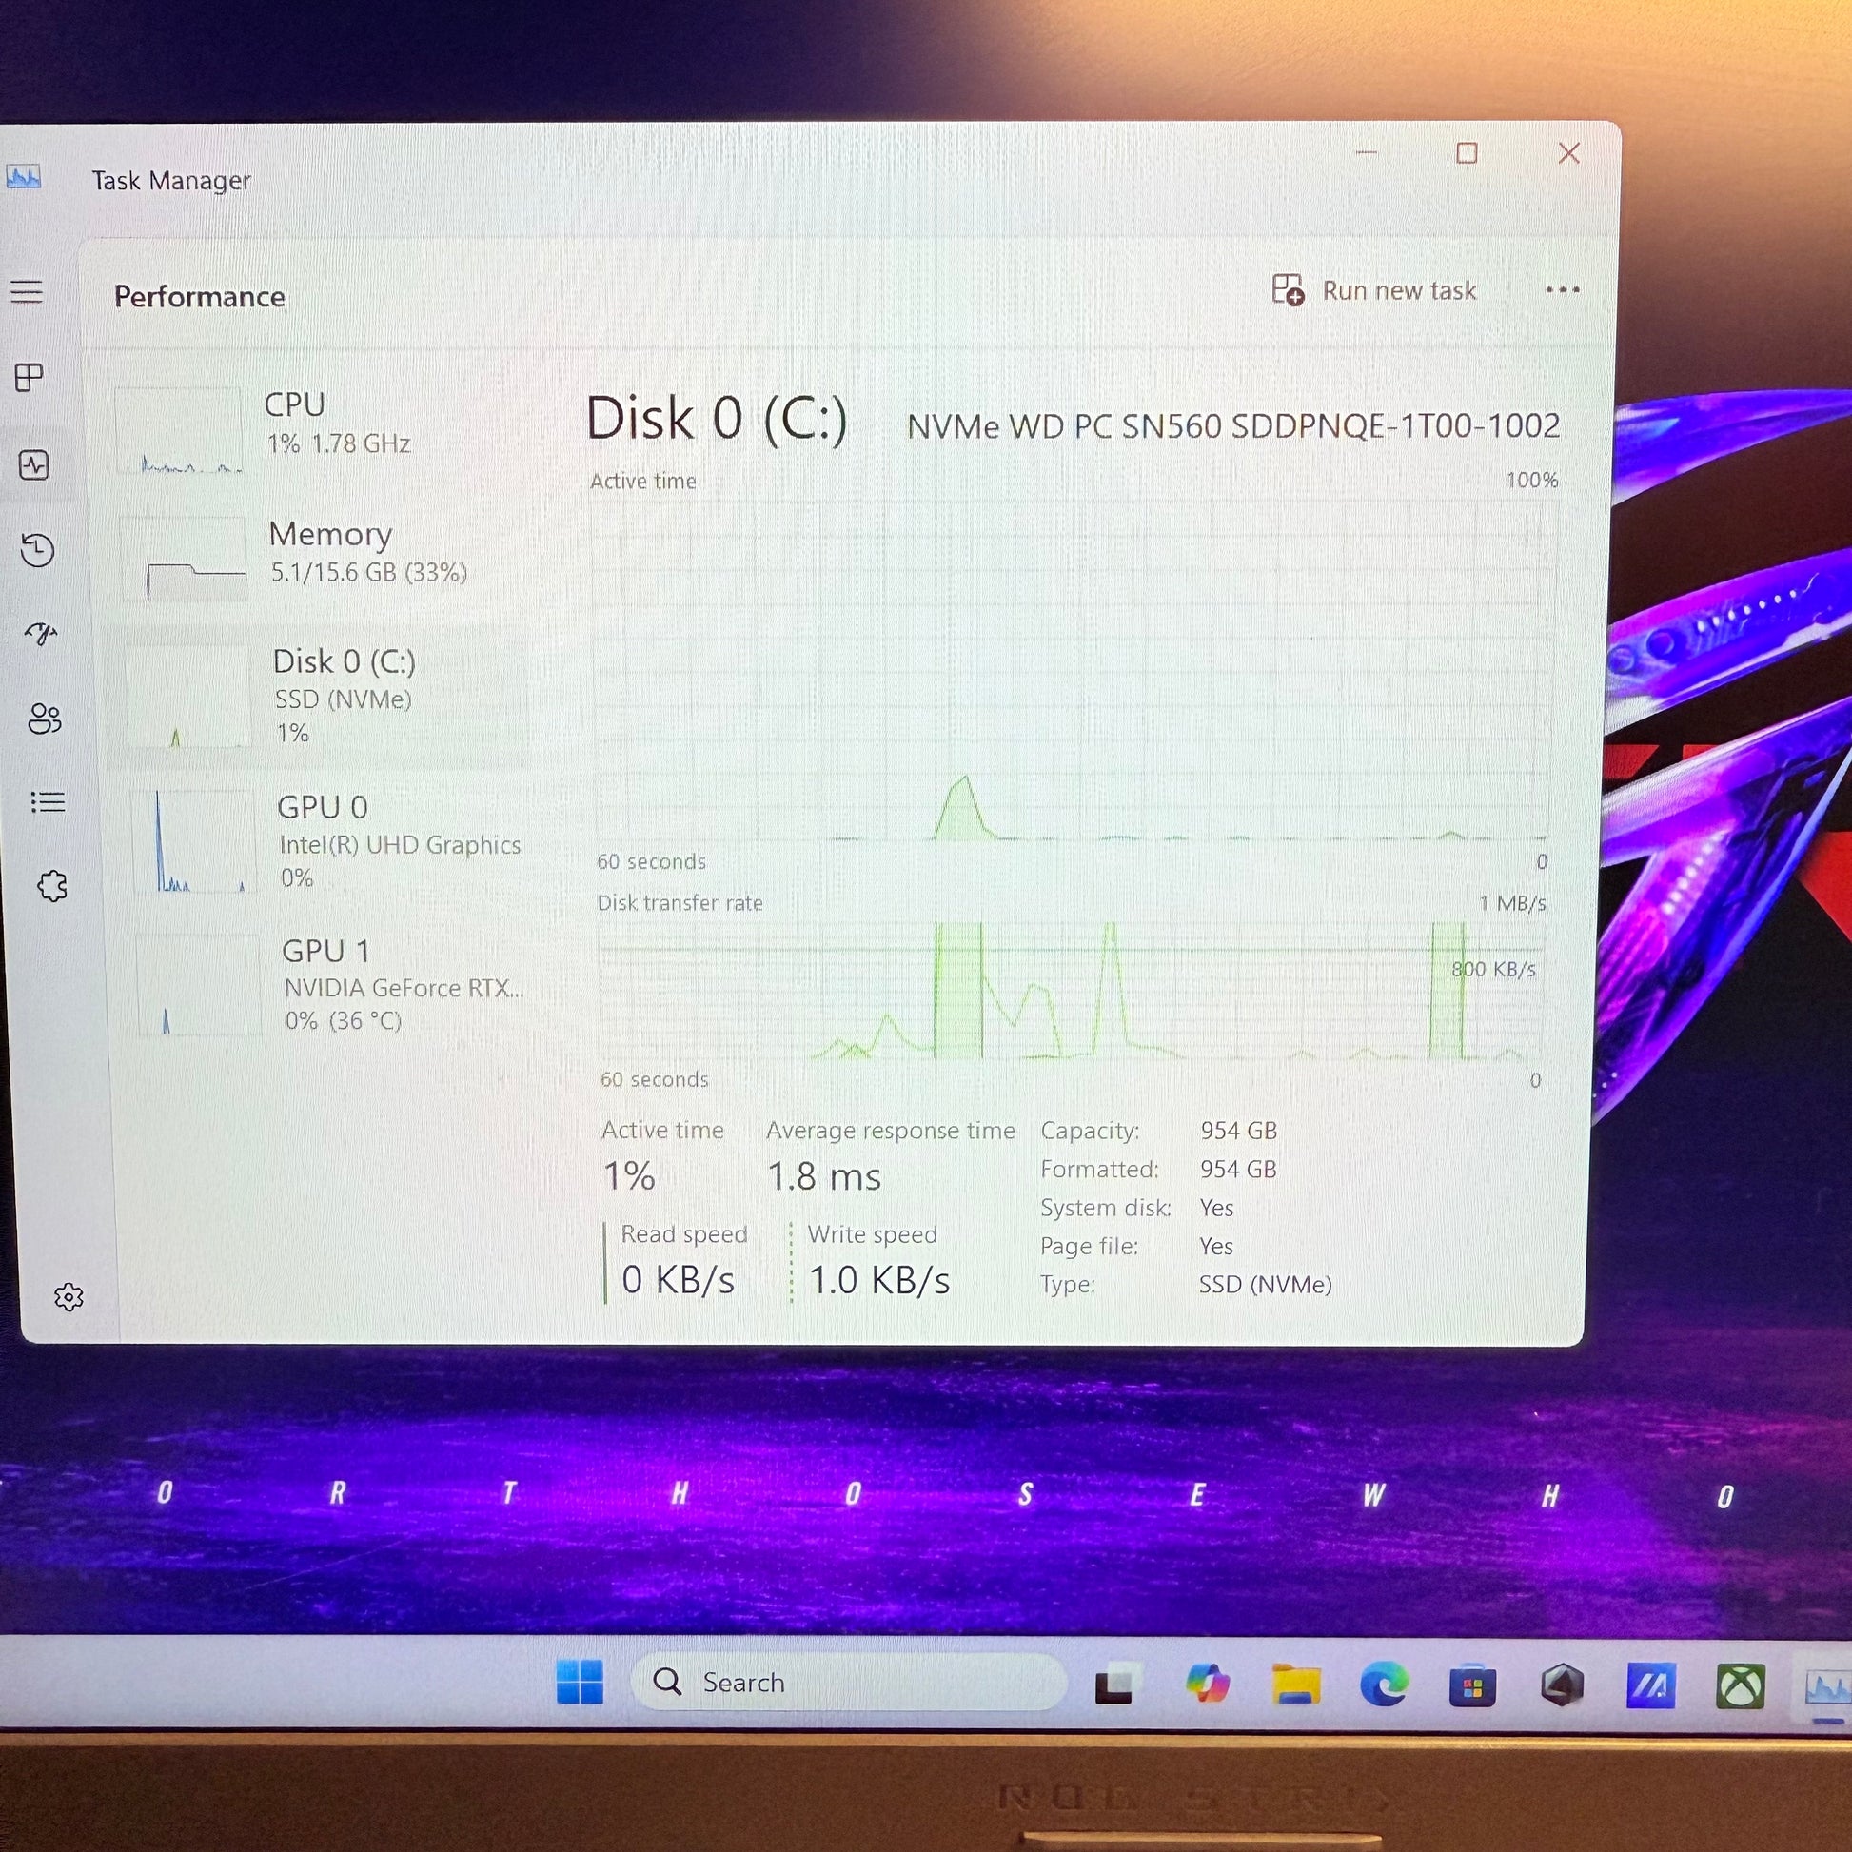Open the navigation hamburger menu
The image size is (1852, 1852).
tap(27, 290)
